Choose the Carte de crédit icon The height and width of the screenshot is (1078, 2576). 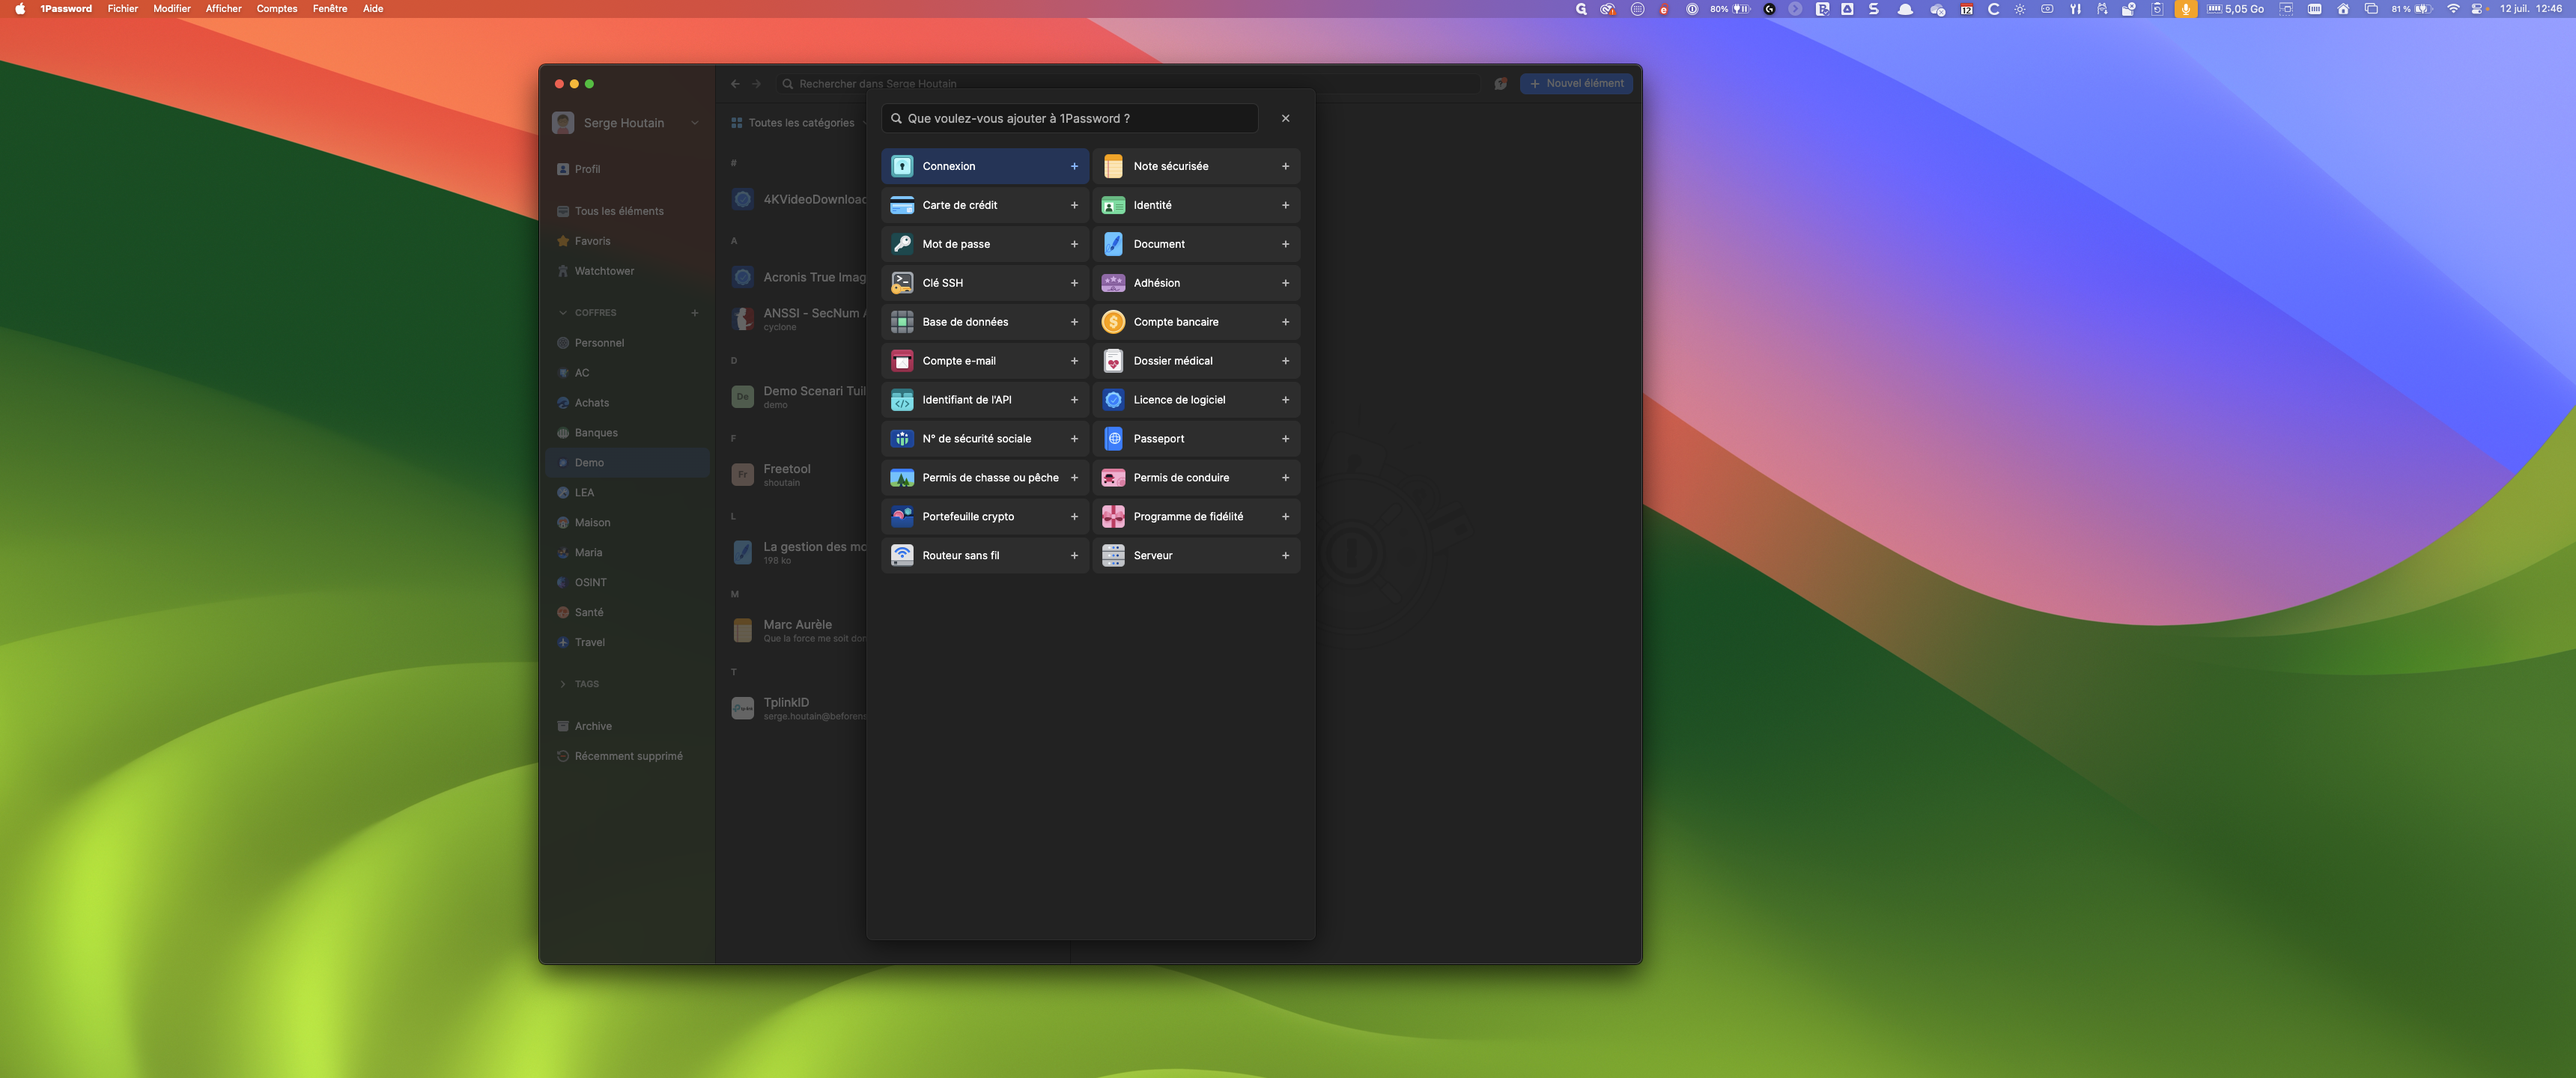(x=901, y=205)
